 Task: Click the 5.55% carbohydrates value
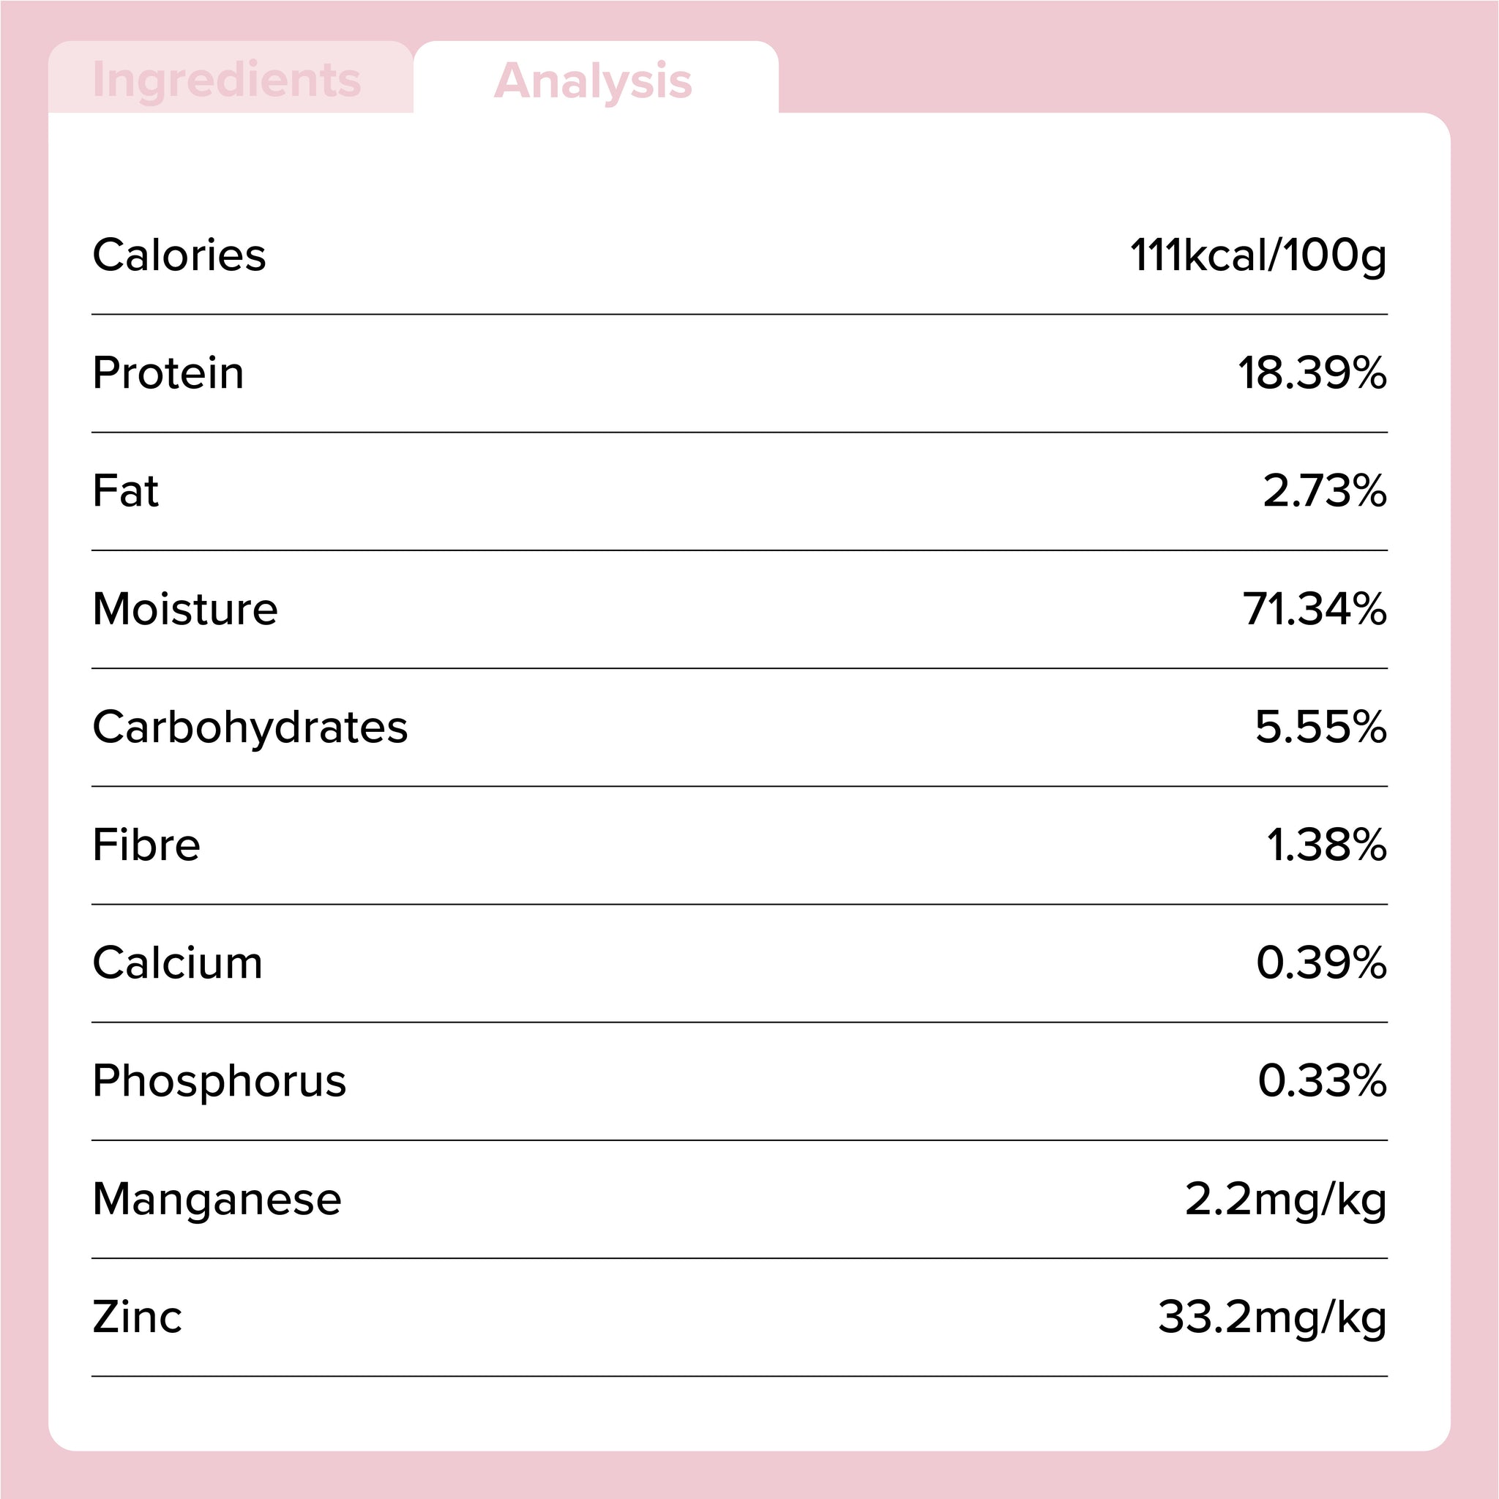coord(1320,727)
